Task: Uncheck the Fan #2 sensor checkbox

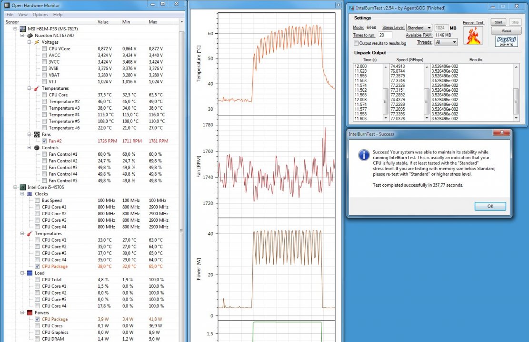Action: (44, 141)
